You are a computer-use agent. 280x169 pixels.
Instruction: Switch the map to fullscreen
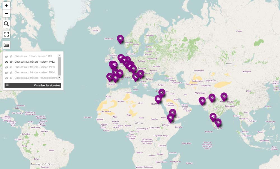(6, 34)
